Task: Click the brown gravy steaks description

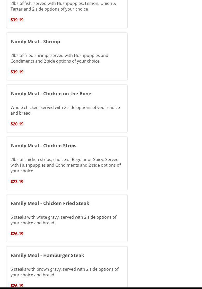Action: [x=64, y=272]
